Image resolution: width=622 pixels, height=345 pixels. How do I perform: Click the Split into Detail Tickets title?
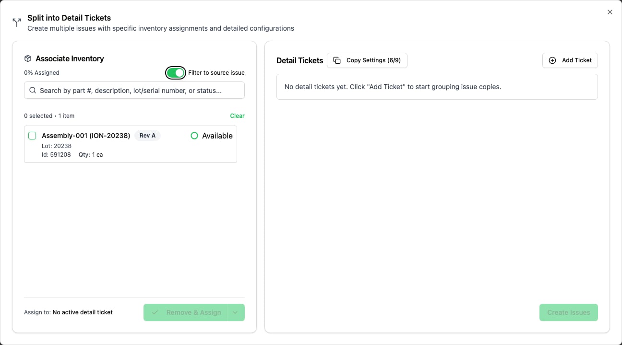[x=69, y=18]
